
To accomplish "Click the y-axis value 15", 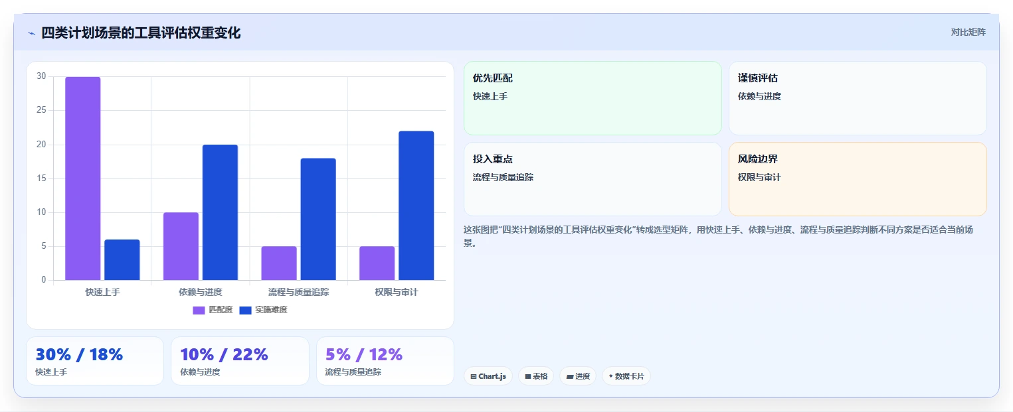I will (41, 178).
